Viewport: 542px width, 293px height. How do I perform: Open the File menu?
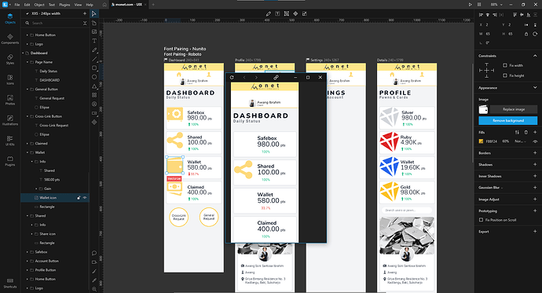[17, 5]
